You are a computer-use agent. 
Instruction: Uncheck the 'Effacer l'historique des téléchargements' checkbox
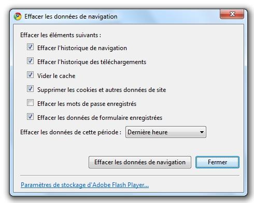(x=30, y=61)
